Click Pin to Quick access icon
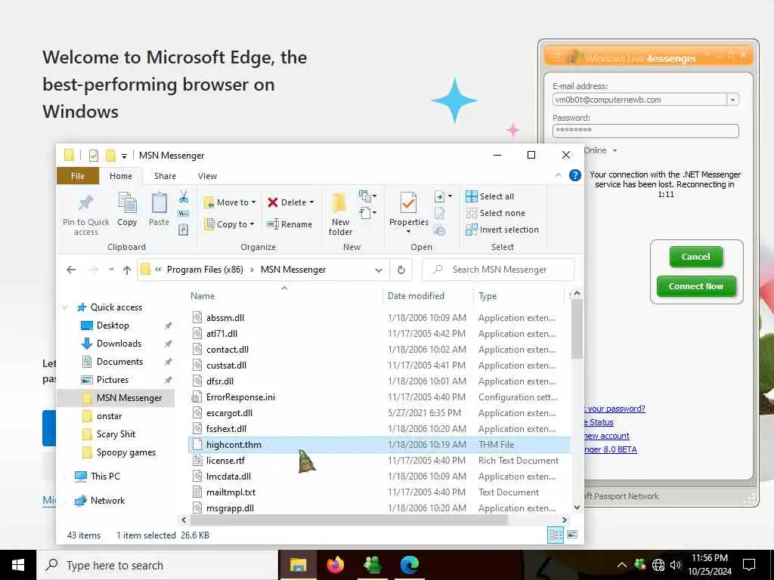774x580 pixels. click(x=86, y=202)
